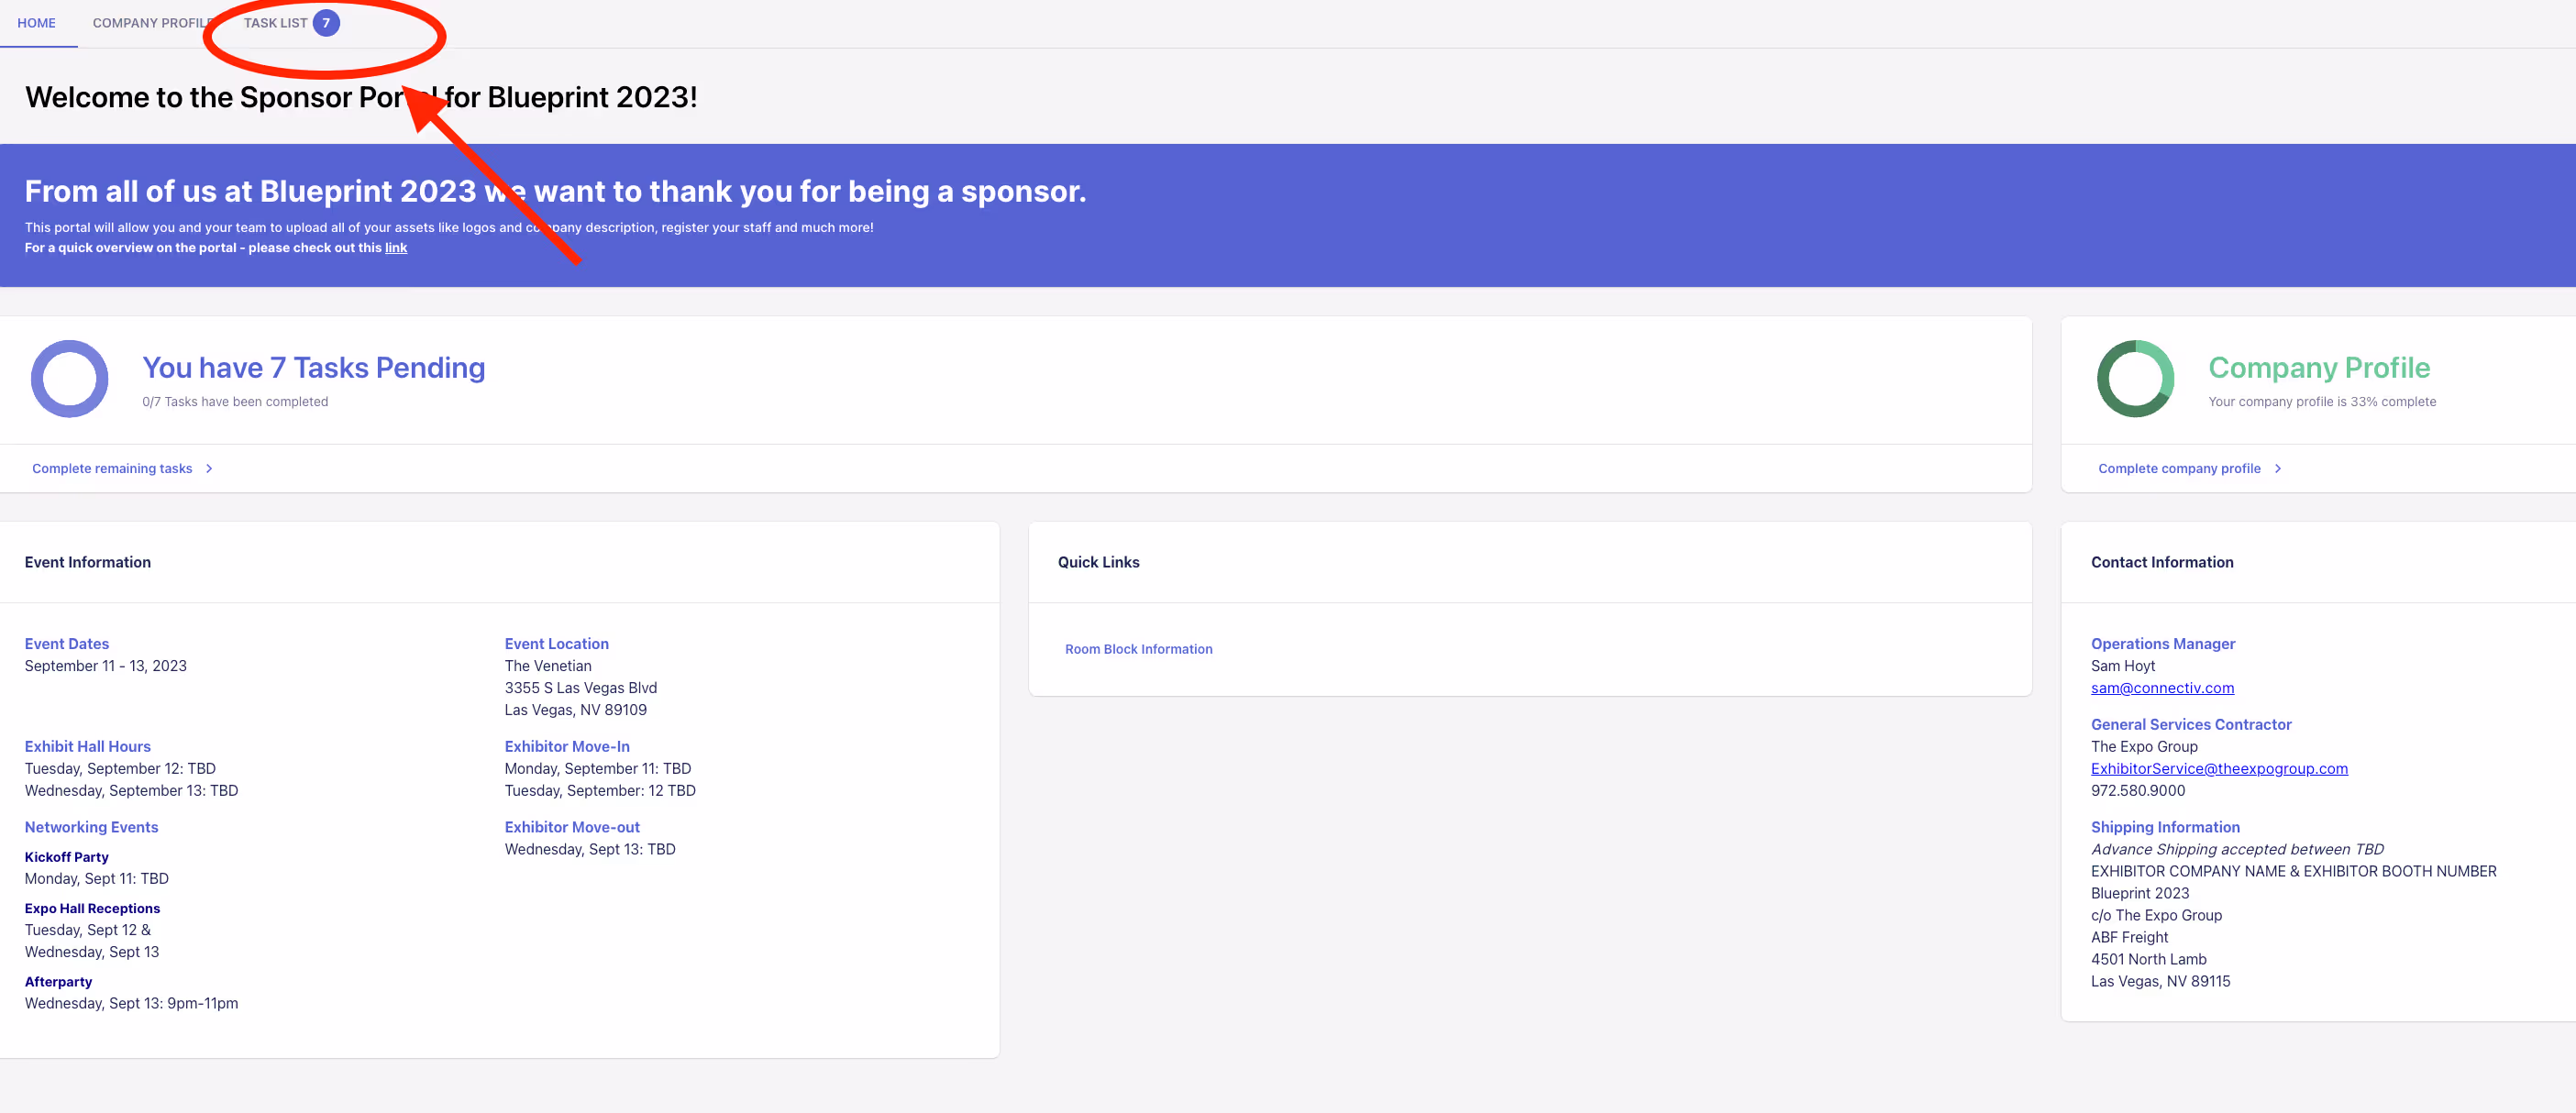Click the Networking Events heading
2576x1113 pixels.
coord(91,827)
